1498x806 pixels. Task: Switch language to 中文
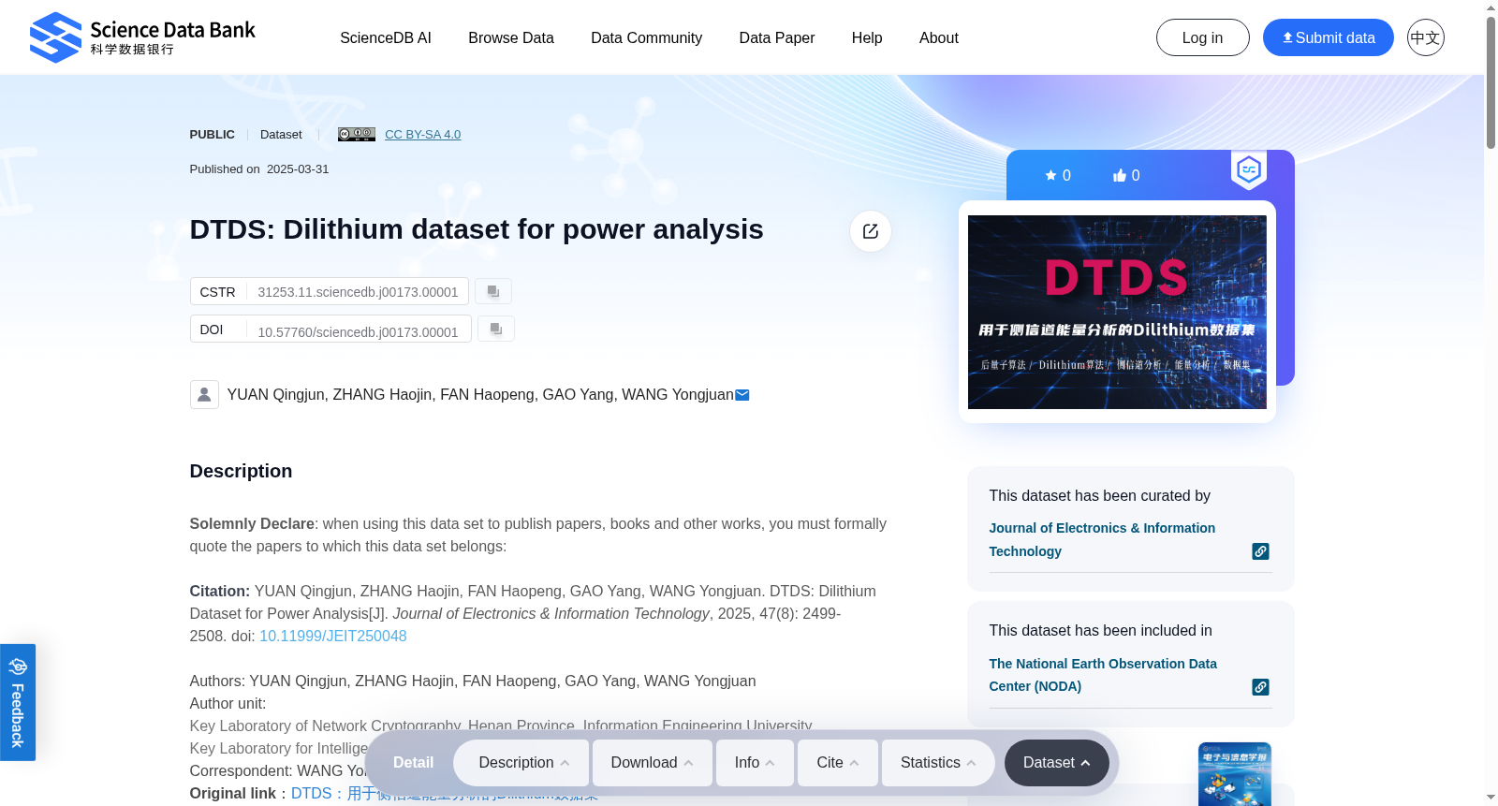(x=1425, y=37)
